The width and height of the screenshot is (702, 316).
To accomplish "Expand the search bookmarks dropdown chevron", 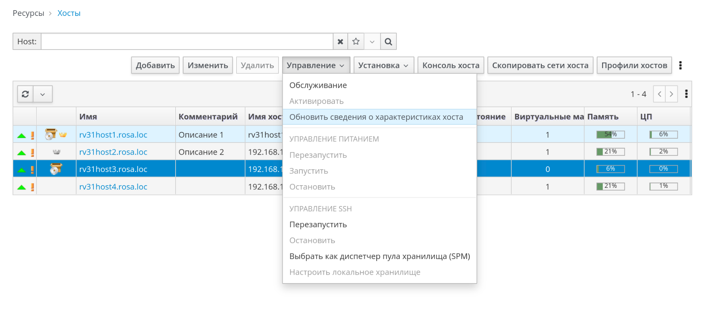I will pos(372,42).
